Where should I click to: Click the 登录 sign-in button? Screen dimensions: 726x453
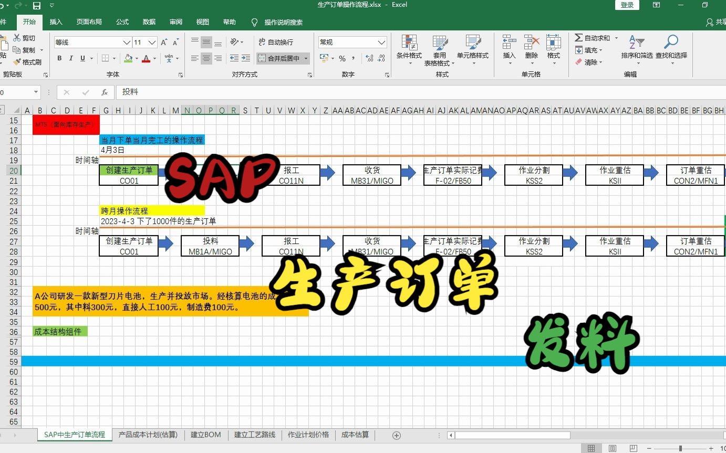(x=627, y=5)
